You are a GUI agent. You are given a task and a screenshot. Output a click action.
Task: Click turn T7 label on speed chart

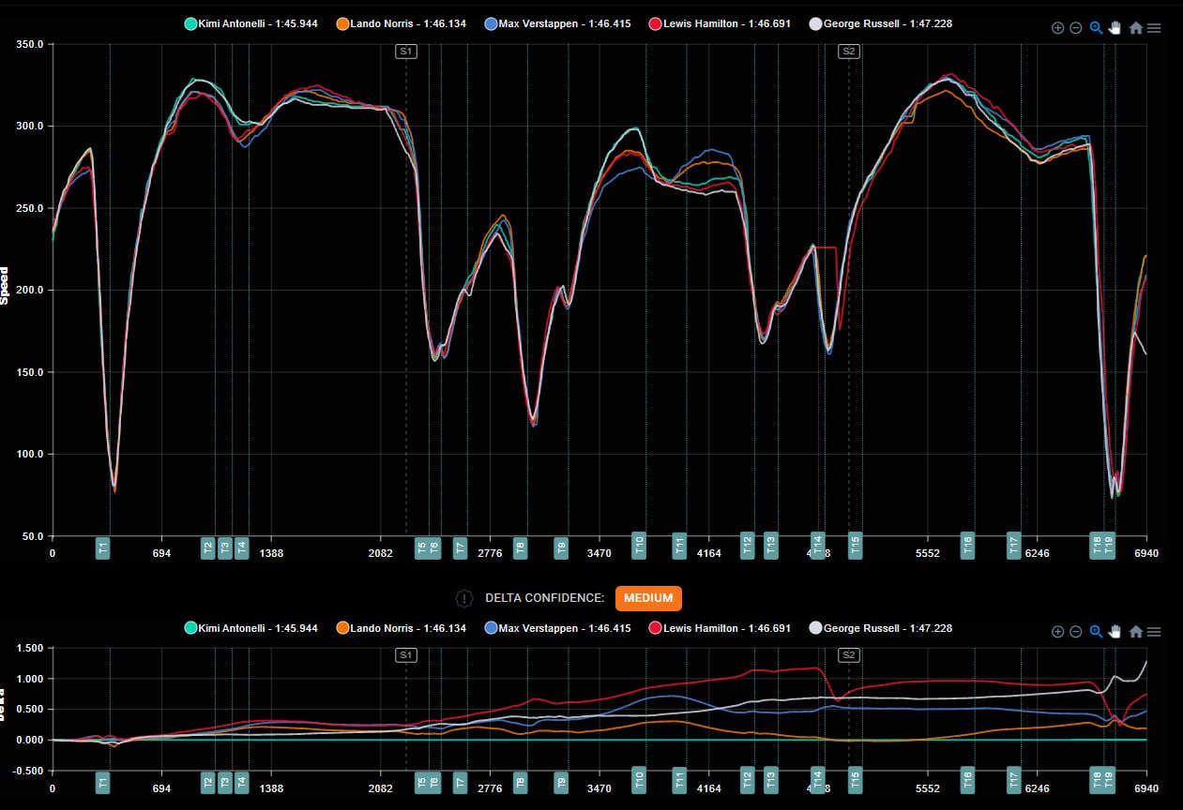tap(461, 547)
